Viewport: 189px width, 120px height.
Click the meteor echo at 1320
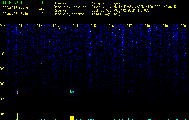[x=183, y=93]
